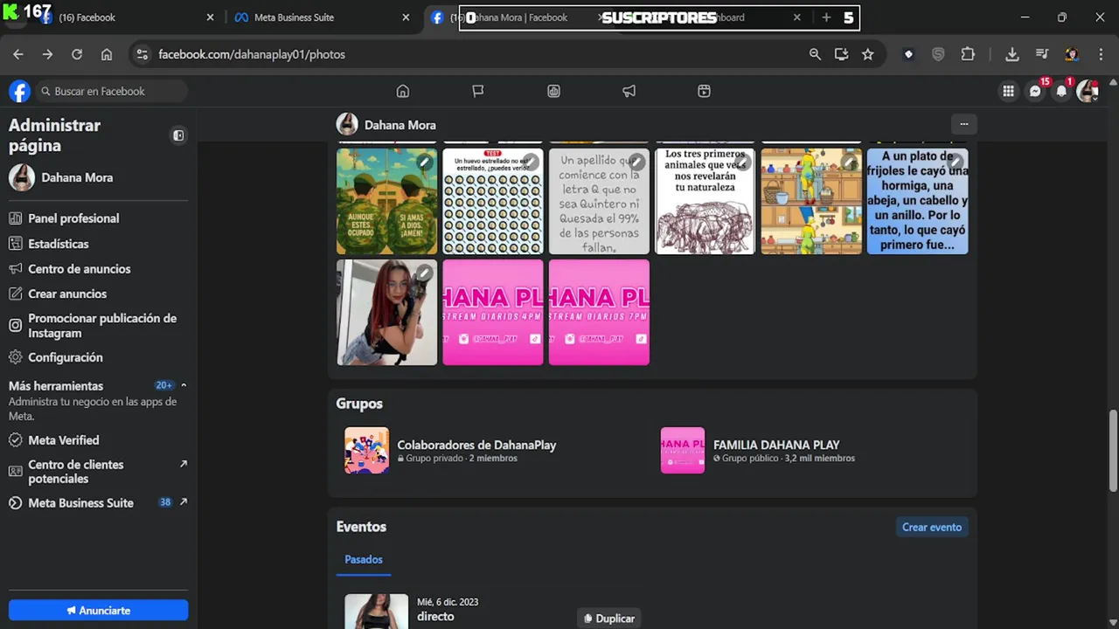Collapse the Más herramientas section
The image size is (1119, 629).
coord(184,385)
